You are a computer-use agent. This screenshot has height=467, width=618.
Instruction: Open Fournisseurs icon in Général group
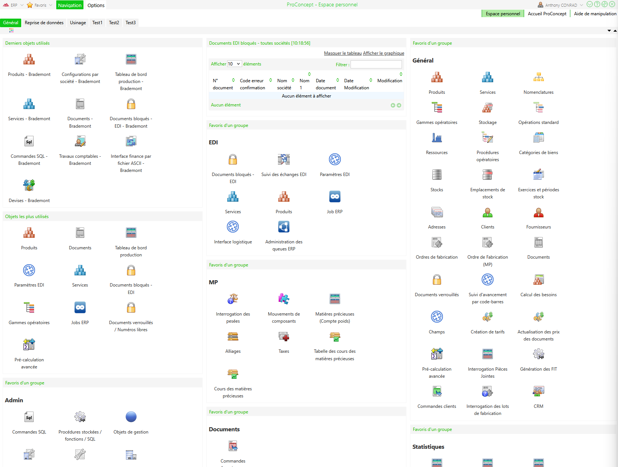pos(538,212)
